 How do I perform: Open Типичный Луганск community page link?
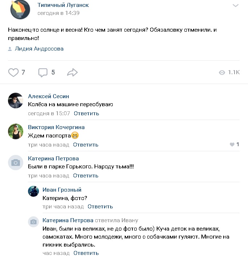coord(63,5)
